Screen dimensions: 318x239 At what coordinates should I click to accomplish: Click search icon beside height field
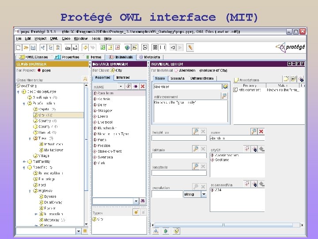pos(196,131)
